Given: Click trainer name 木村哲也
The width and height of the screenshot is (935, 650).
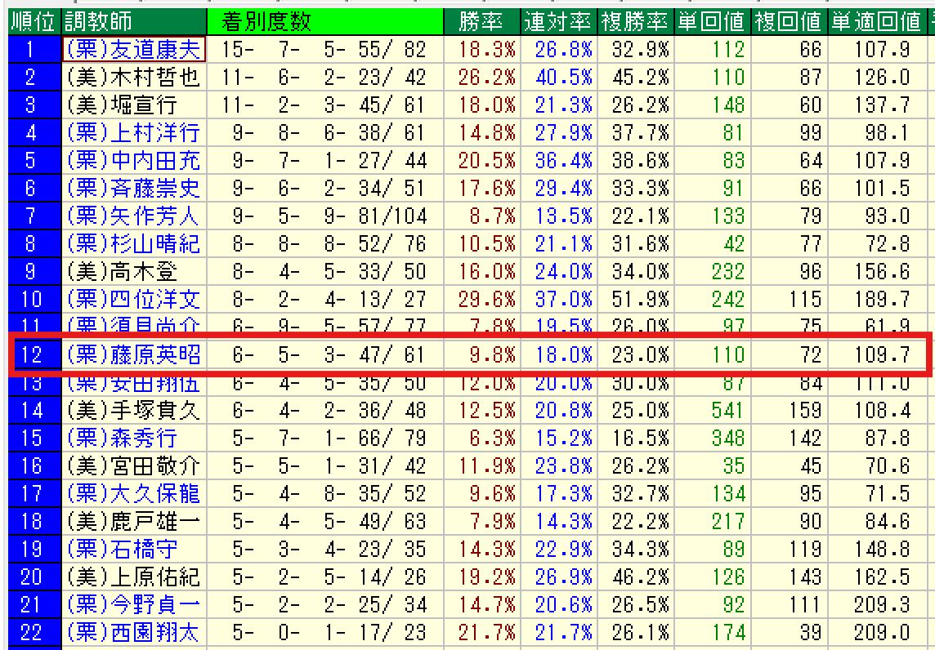Looking at the screenshot, I should 133,78.
